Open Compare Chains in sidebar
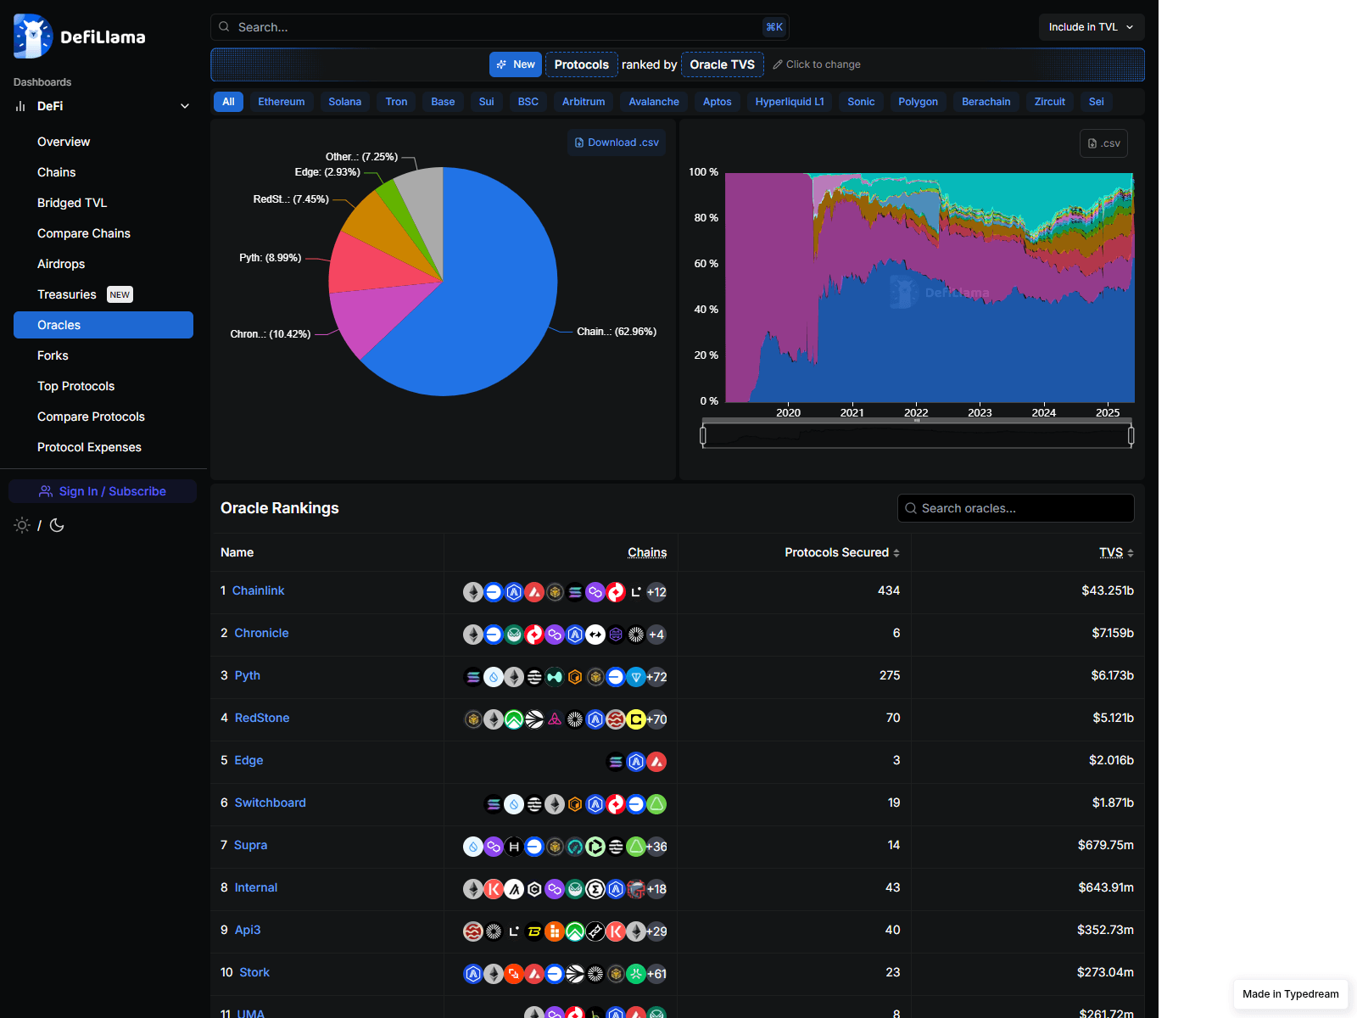Viewport: 1357px width, 1018px height. coord(84,233)
